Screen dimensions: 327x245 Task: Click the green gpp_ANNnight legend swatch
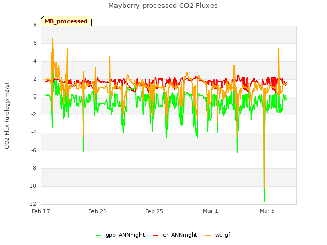pos(98,236)
